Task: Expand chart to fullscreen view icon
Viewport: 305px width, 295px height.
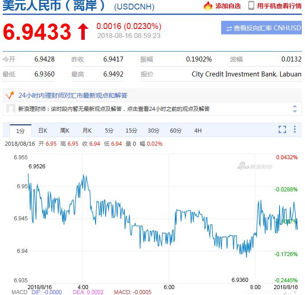Action: pos(282,130)
